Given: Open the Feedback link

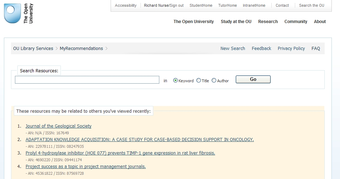Looking at the screenshot, I should (x=261, y=49).
